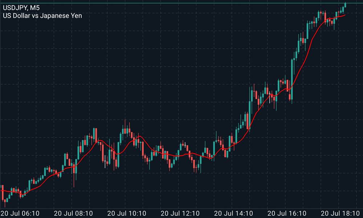
Task: Select the 20 Jul 18:10 time label
Action: coord(340,213)
